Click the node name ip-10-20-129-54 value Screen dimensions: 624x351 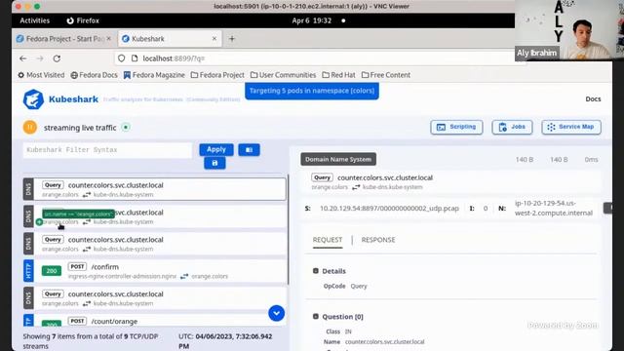click(554, 208)
